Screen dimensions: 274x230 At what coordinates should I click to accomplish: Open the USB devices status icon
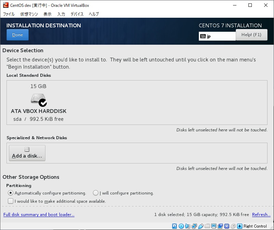pos(201,226)
